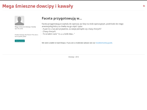The image size is (147, 110).
Task: Open the 'Faceta przygotowują w...' post heading
Action: click(62, 18)
